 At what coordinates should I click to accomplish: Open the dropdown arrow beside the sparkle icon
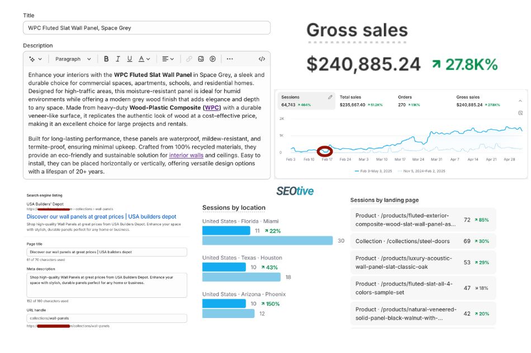(x=40, y=59)
